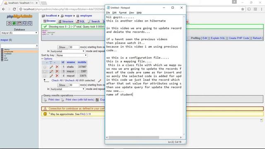
Task: Tick checkbox for mayur row
Action: [45, 72]
